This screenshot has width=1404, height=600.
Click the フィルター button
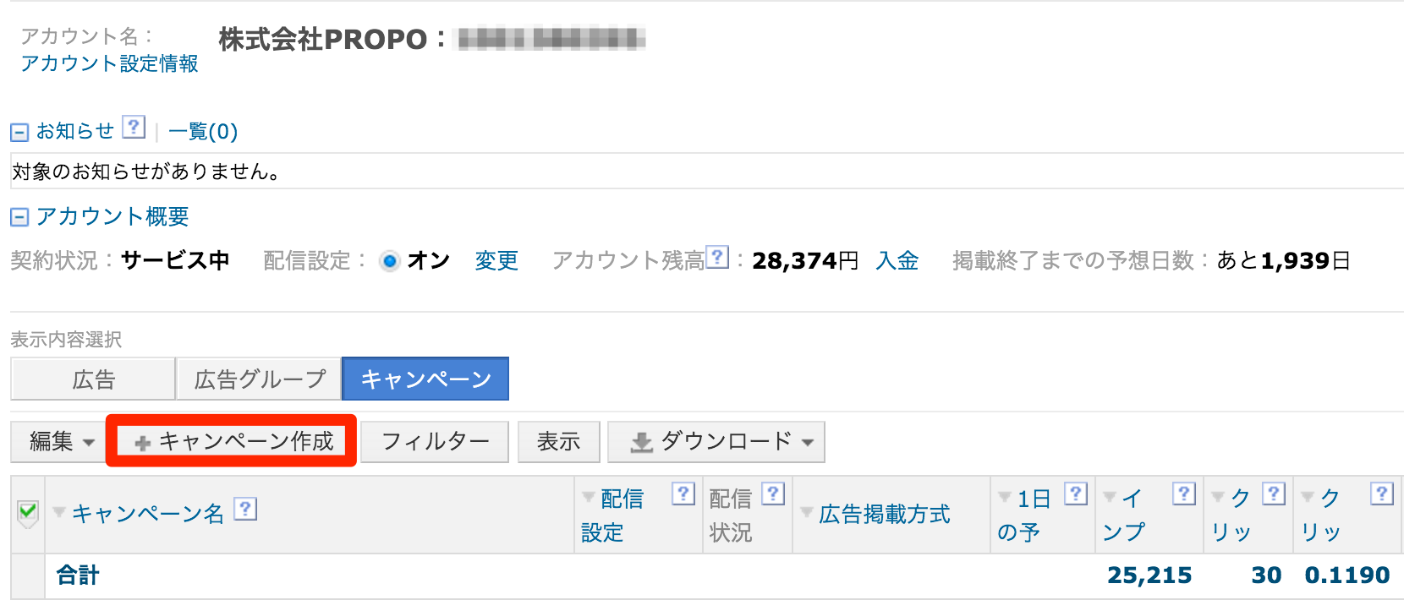click(x=435, y=442)
